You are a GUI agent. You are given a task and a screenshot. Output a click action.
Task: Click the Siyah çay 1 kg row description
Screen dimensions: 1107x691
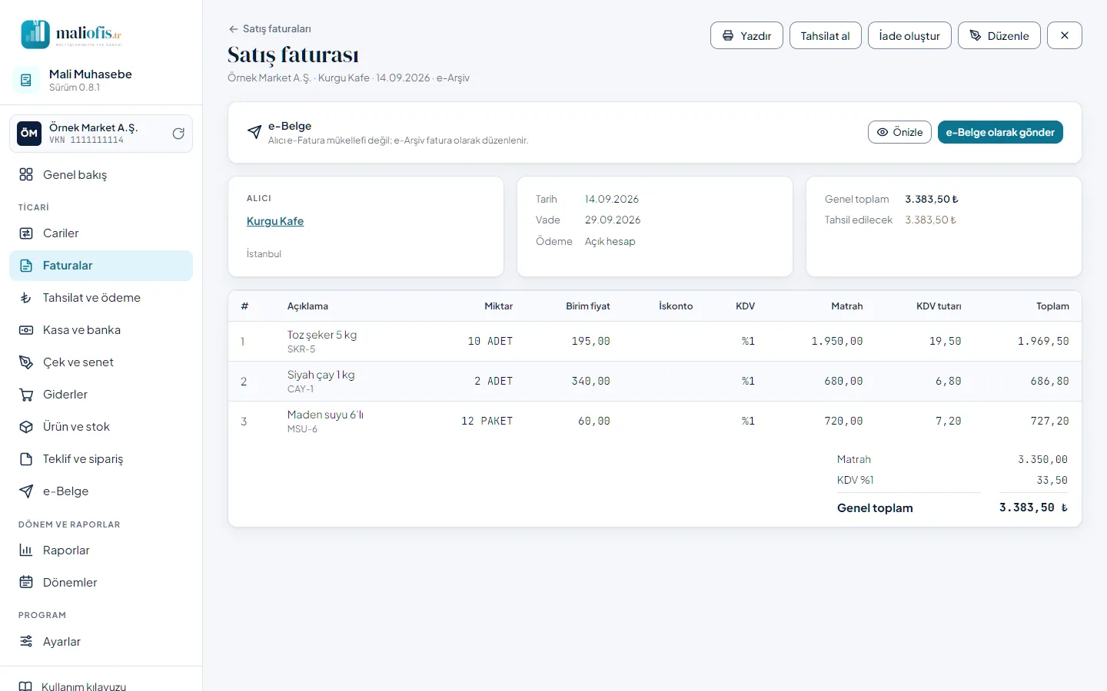point(321,375)
